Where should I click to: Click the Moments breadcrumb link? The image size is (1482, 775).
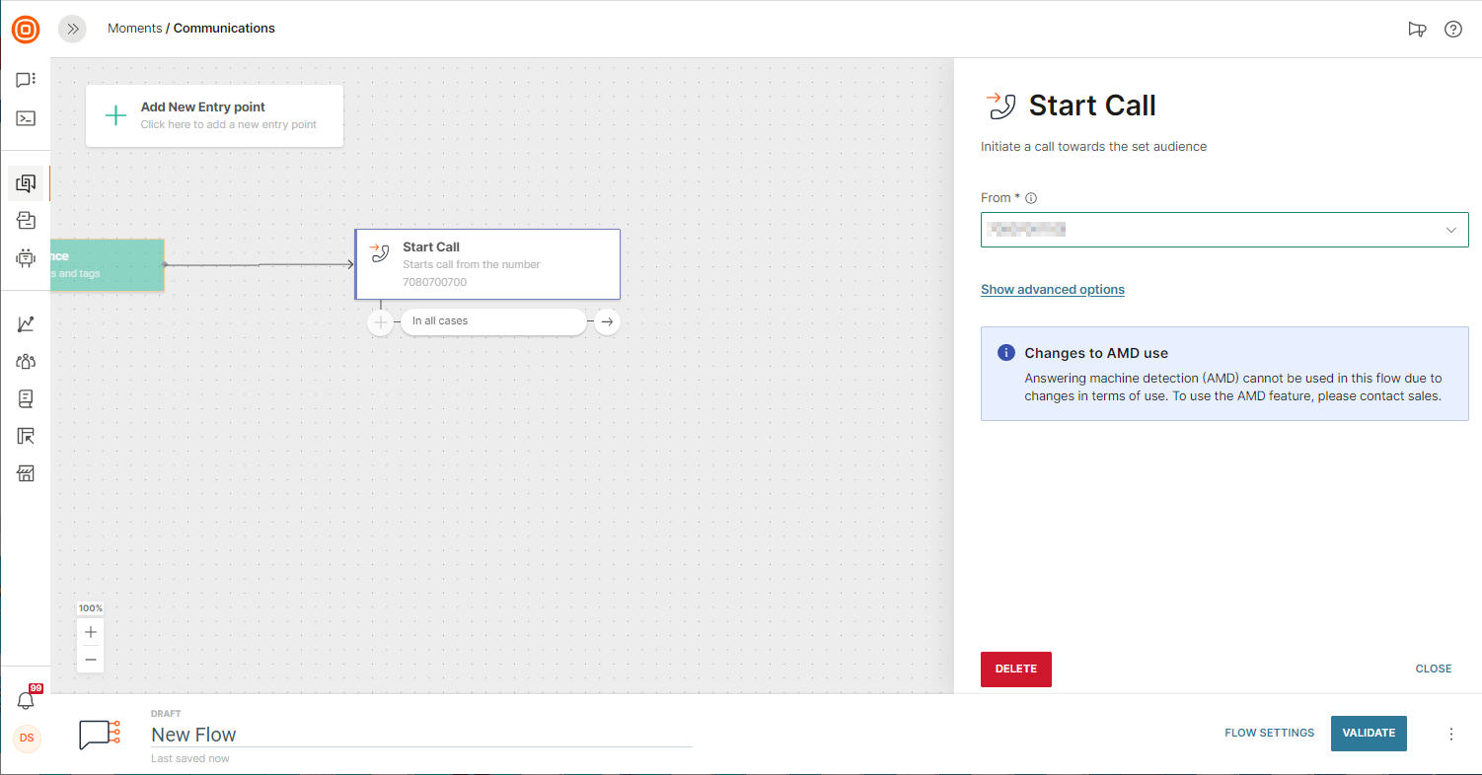coord(134,29)
